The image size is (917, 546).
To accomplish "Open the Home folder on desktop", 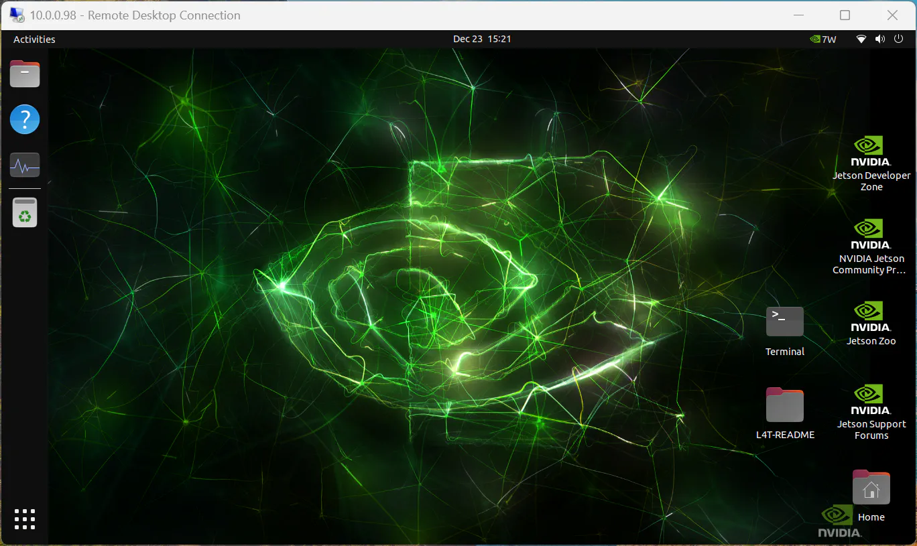I will [871, 496].
